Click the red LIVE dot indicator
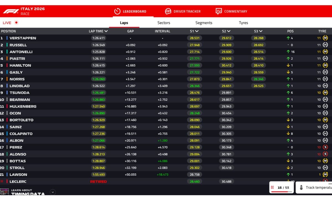The width and height of the screenshot is (332, 201). click(x=16, y=23)
